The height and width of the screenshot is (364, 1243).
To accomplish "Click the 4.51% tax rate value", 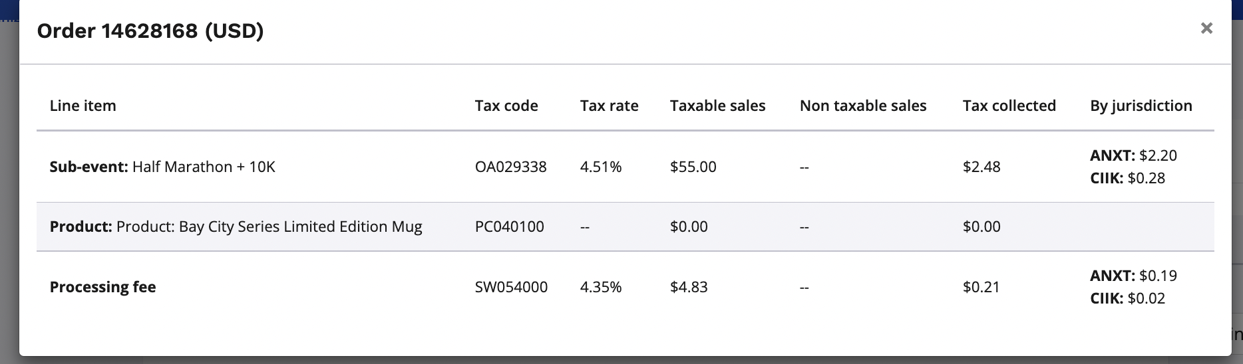I will [600, 167].
